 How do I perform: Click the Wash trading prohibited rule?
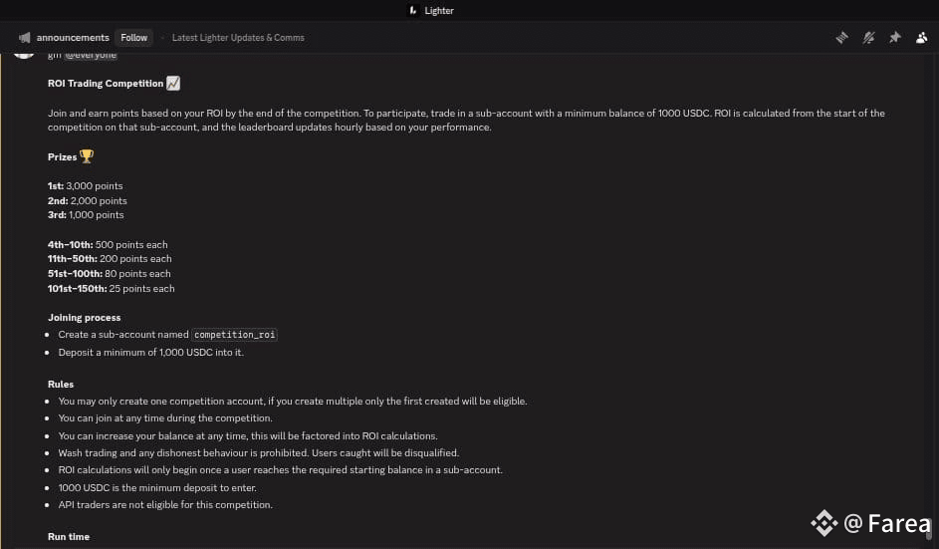(x=259, y=452)
